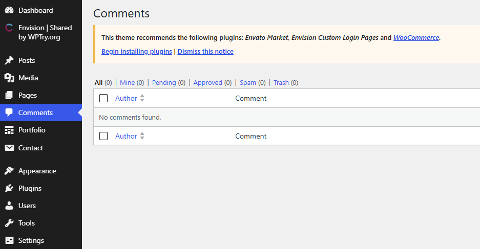480x249 pixels.
Task: Click the Users person icon
Action: (9, 206)
